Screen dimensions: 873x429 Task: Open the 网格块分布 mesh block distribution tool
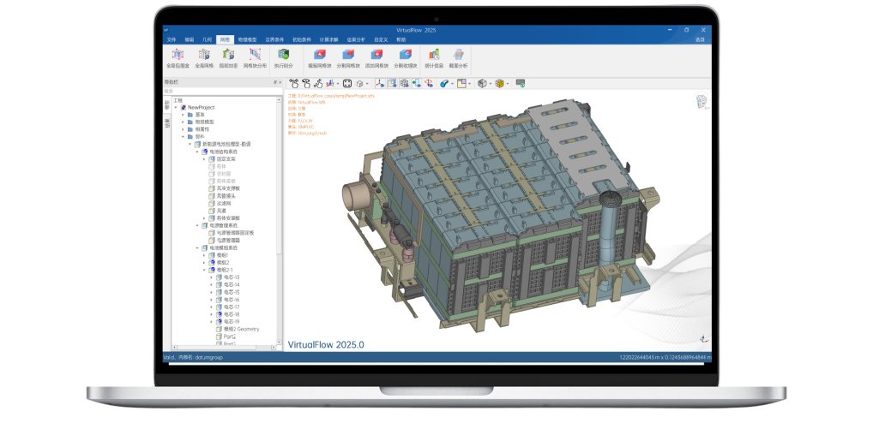coord(255,57)
